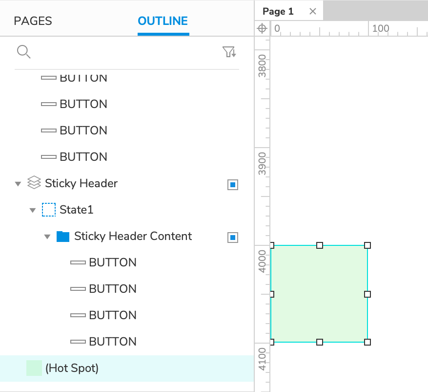Click the green Hot Spot icon in outline
Screen dimensions: 428x392
34,368
